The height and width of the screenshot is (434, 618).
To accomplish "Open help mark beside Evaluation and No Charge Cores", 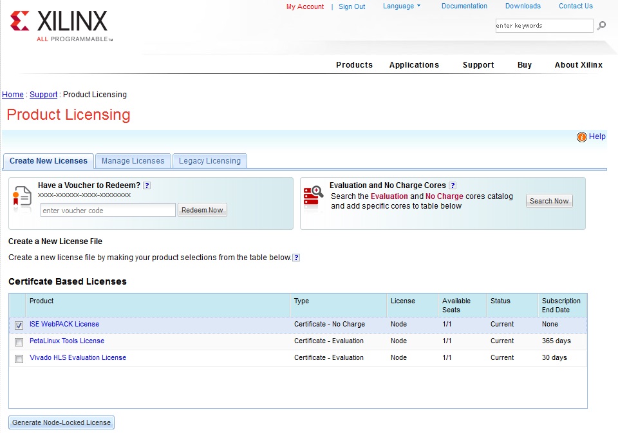I will pyautogui.click(x=453, y=185).
